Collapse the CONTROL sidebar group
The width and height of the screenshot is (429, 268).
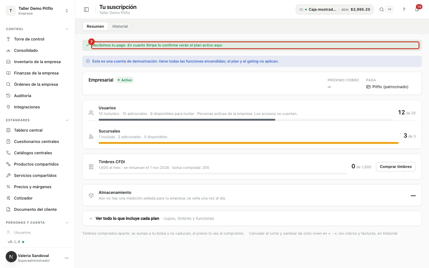tap(67, 29)
